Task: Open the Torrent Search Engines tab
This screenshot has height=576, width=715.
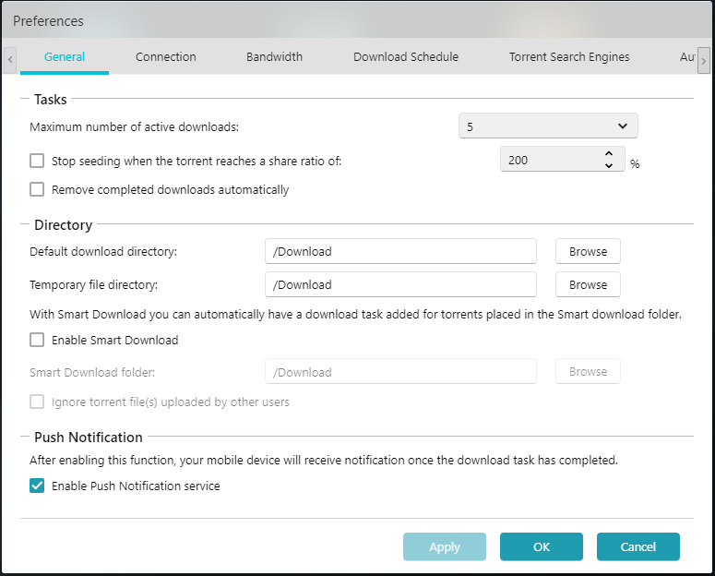Action: (569, 56)
